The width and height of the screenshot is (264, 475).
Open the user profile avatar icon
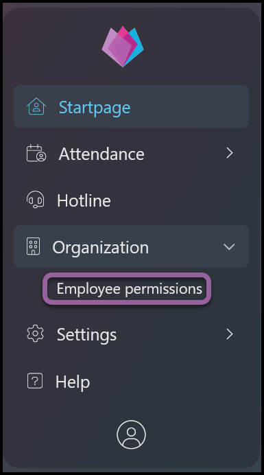(x=131, y=435)
